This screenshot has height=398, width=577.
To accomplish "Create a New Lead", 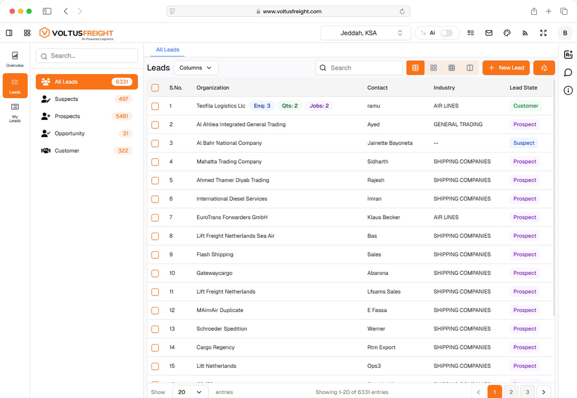I will point(506,68).
